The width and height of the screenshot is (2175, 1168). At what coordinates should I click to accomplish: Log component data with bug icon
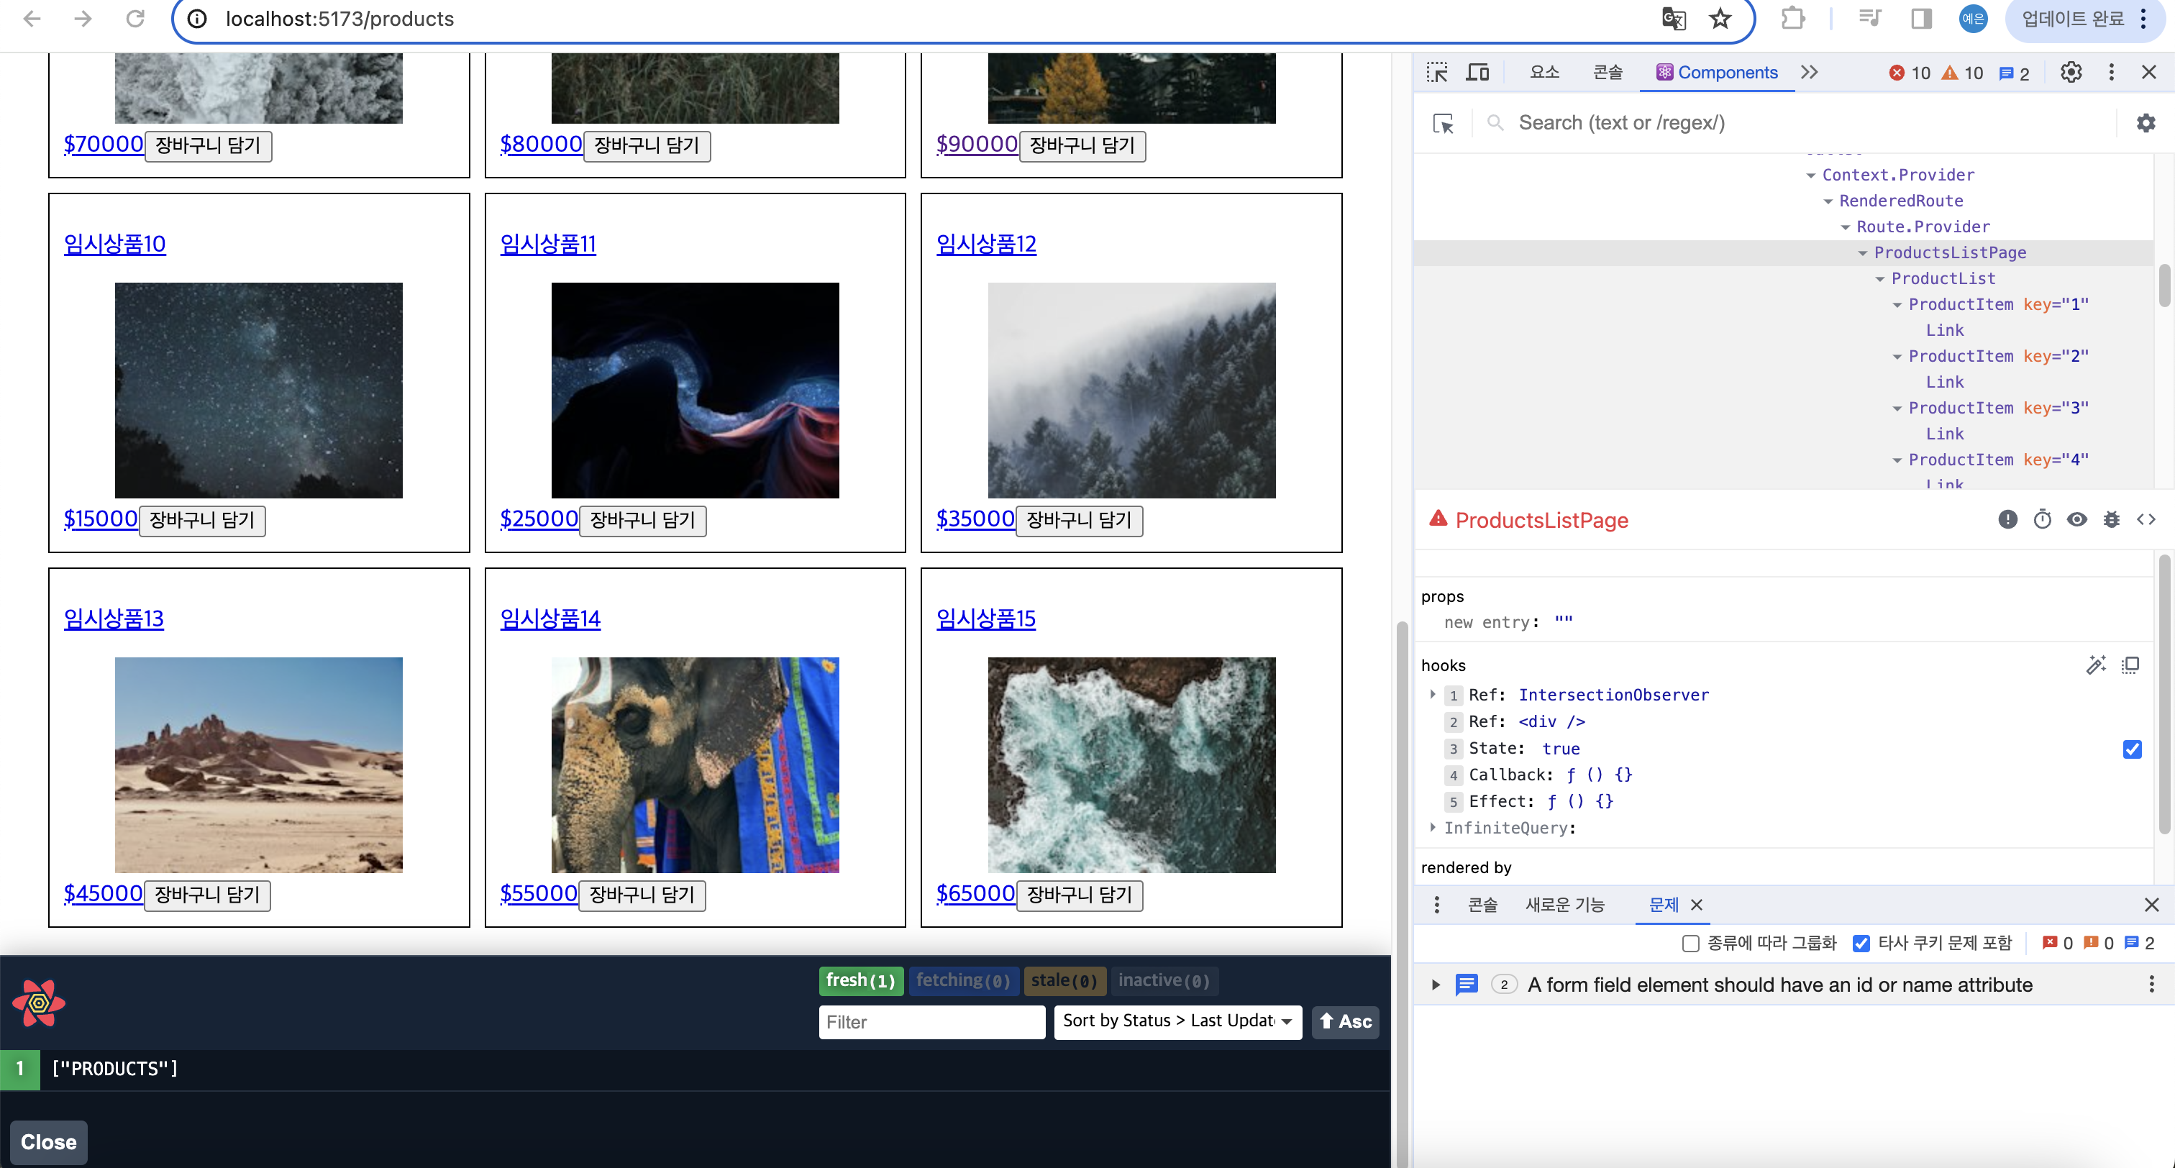[2111, 519]
